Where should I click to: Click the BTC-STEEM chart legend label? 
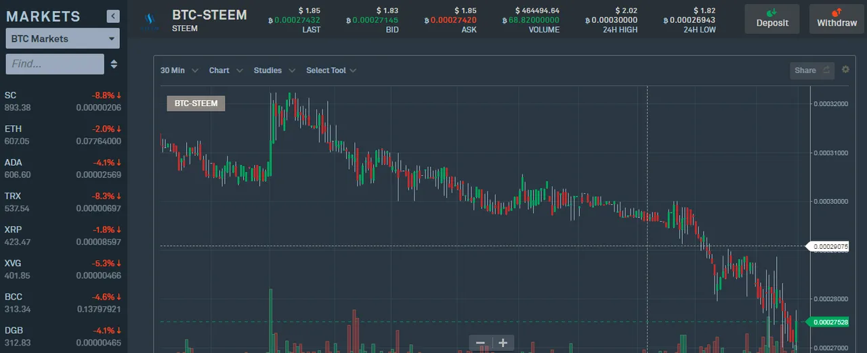196,103
